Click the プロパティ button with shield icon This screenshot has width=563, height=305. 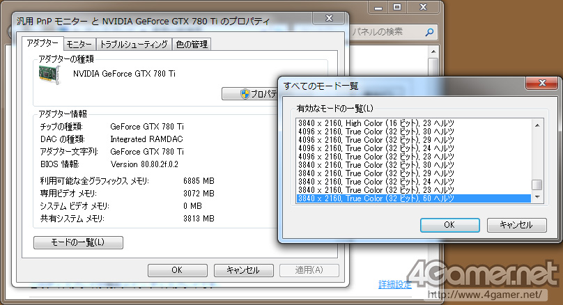(250, 93)
